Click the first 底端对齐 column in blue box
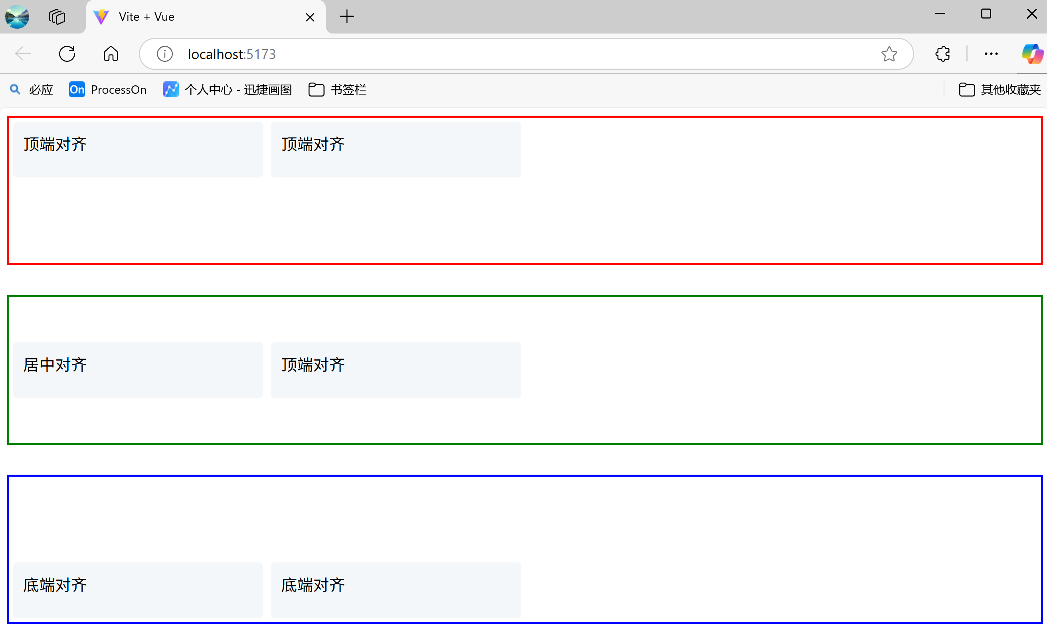This screenshot has width=1047, height=643. (138, 590)
